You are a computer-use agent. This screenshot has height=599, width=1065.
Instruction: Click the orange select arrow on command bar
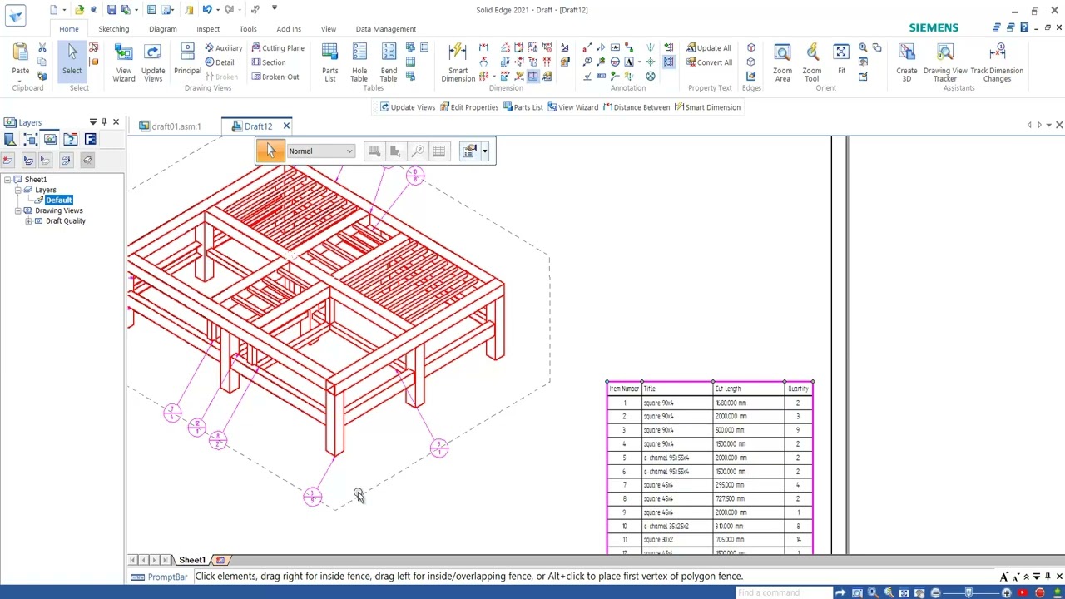pos(270,151)
